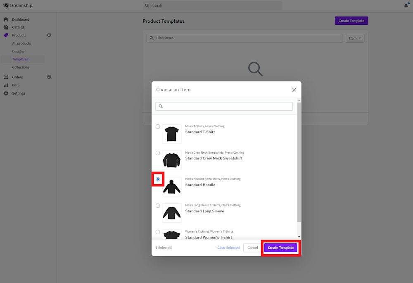Click the Dreamship logo

click(x=18, y=5)
